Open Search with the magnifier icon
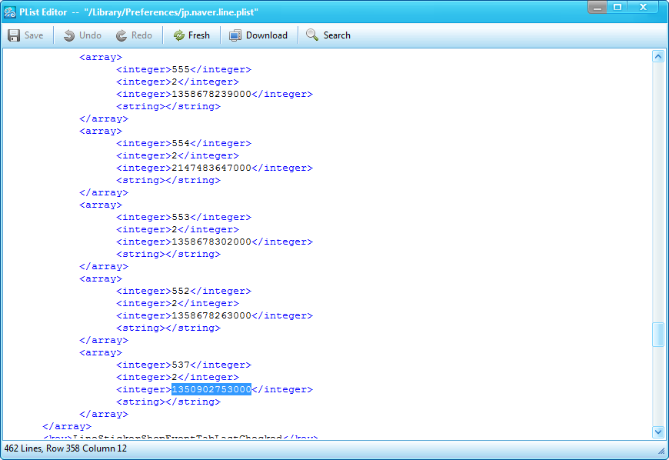669x460 pixels. tap(312, 35)
